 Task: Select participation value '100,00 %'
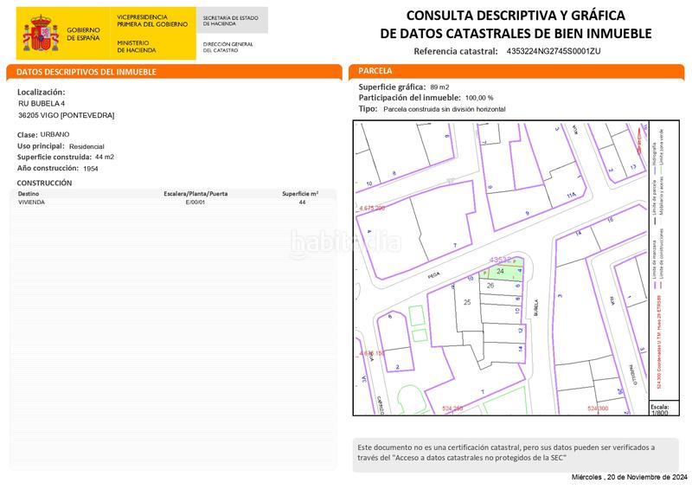click(479, 98)
